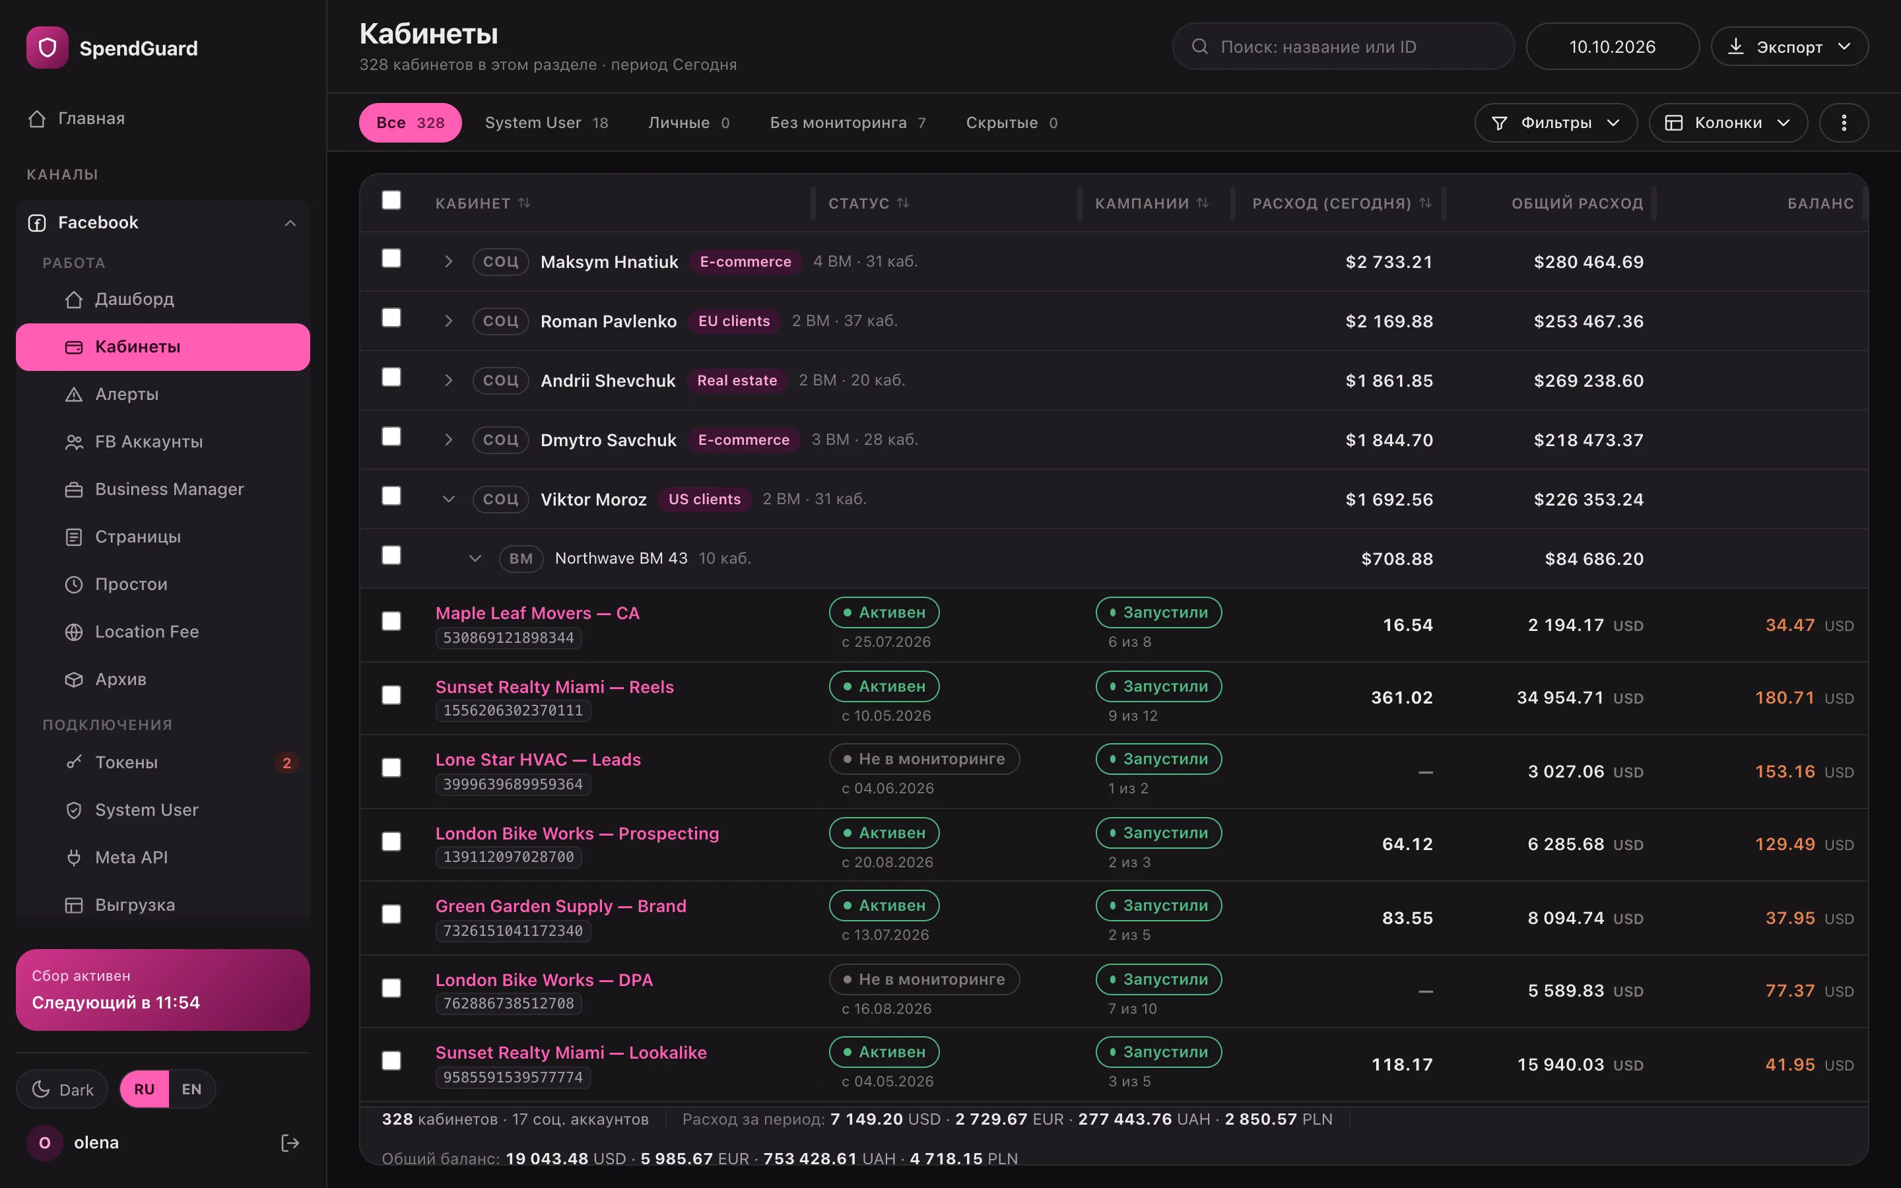Switch to Скрытые tab
The width and height of the screenshot is (1901, 1188).
[x=1012, y=123]
